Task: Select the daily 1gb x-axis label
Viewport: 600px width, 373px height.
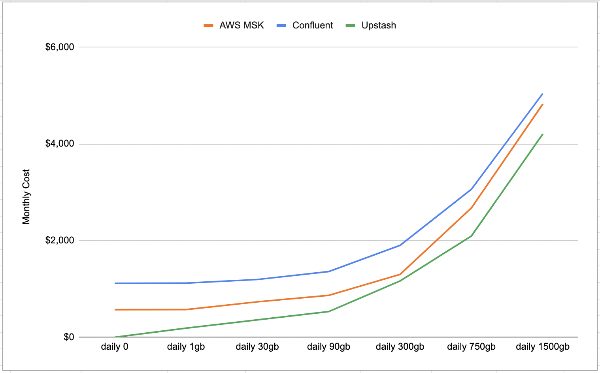Action: (x=186, y=347)
